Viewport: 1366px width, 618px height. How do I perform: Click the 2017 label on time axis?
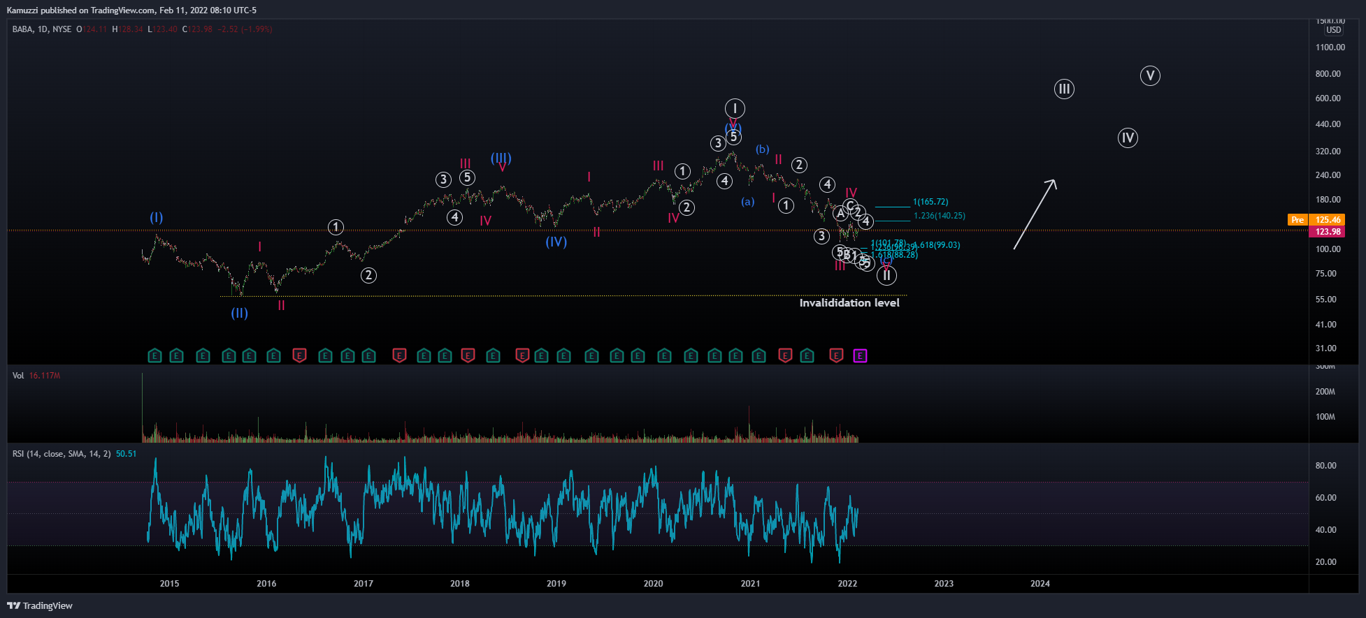[x=364, y=584]
